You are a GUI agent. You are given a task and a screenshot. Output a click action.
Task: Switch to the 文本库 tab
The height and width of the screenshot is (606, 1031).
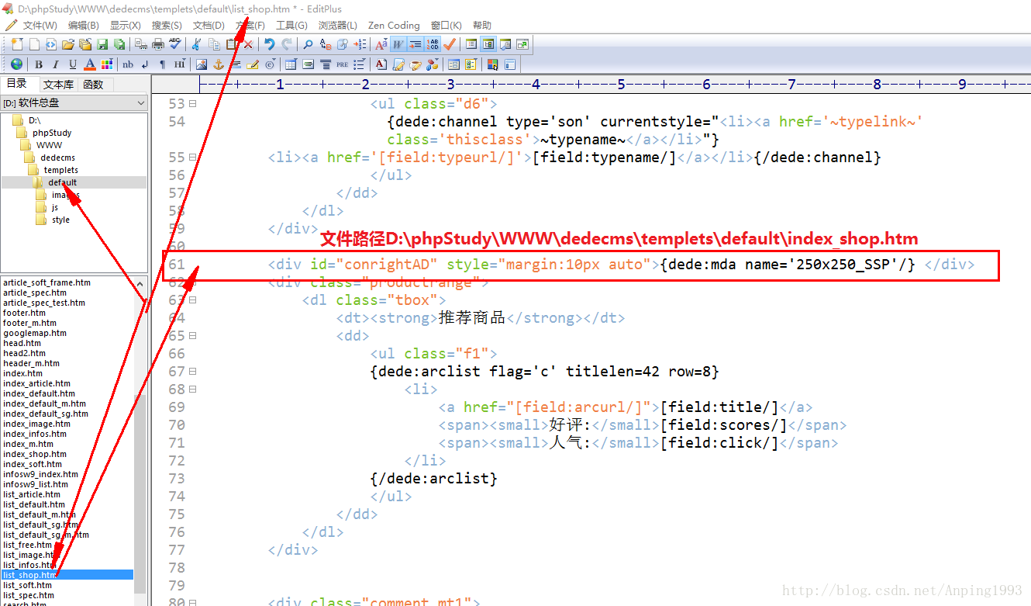(x=58, y=85)
